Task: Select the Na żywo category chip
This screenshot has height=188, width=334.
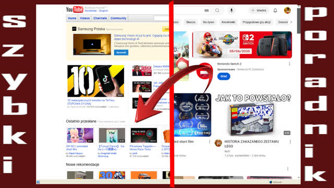Action: (x=208, y=22)
